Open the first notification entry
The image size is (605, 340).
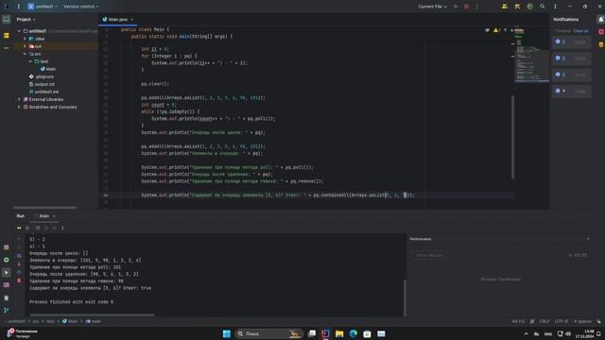pos(571,42)
